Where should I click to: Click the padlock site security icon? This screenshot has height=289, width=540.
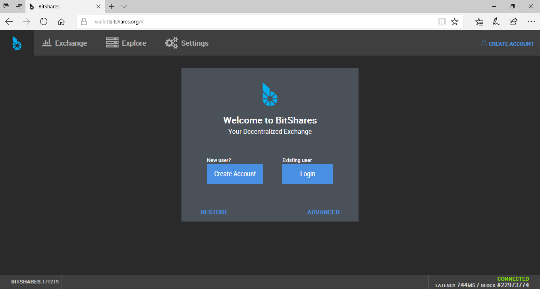83,21
